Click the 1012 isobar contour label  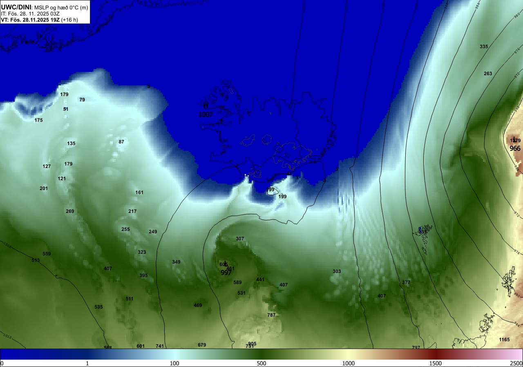click(x=7, y=336)
